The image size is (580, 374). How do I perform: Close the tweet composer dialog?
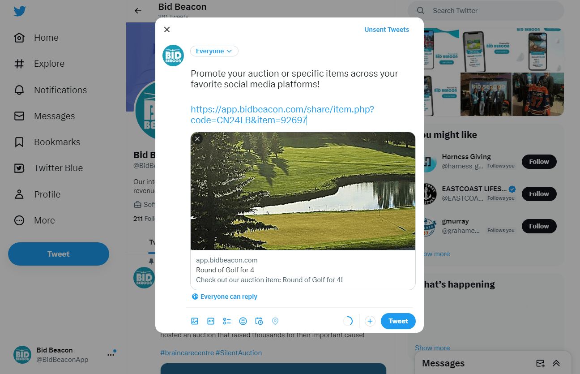(x=167, y=30)
